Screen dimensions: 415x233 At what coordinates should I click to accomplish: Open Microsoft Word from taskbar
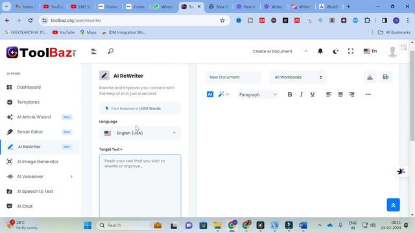pos(303,225)
